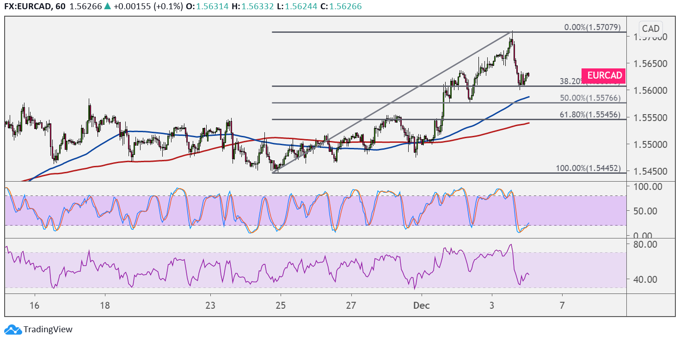The image size is (680, 342).
Task: Select the 0.00%(1.57079) Fibonacci label
Action: coord(592,27)
